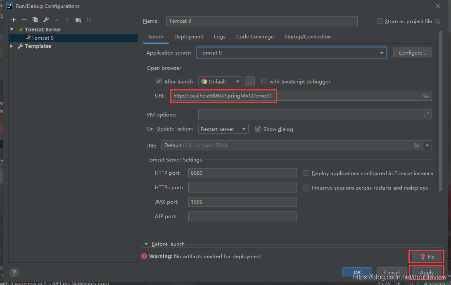Switch to Server tab
Viewport: 451px width, 285px height.
pos(156,37)
